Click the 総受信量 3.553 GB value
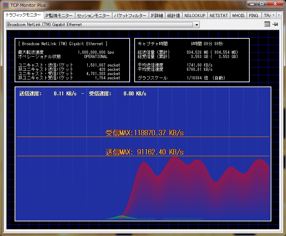 click(199, 57)
